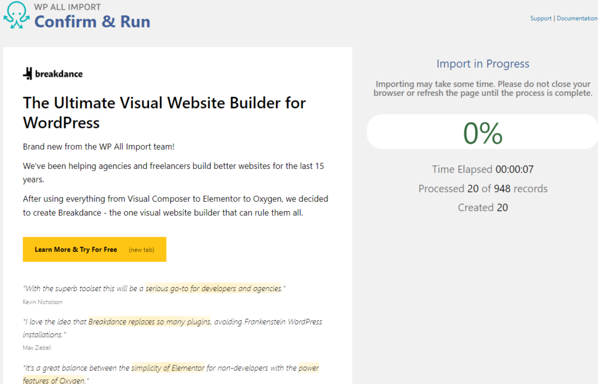
Task: Click the 'WP ALL IMPORT' header text
Action: coord(68,7)
